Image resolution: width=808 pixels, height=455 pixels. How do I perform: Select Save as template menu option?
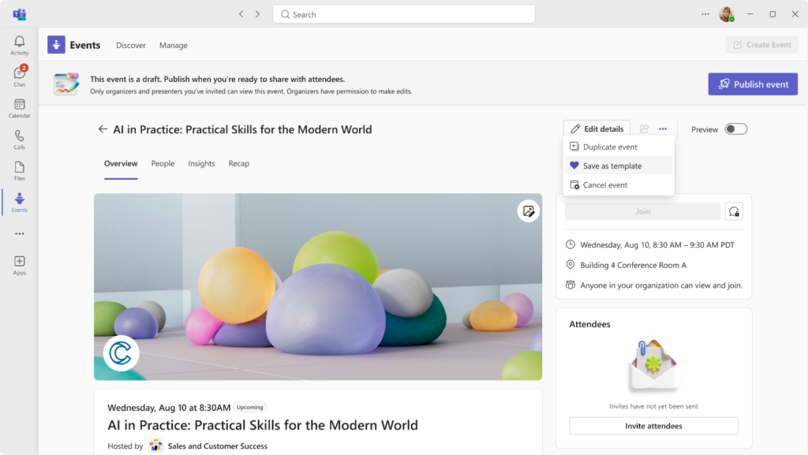(612, 166)
